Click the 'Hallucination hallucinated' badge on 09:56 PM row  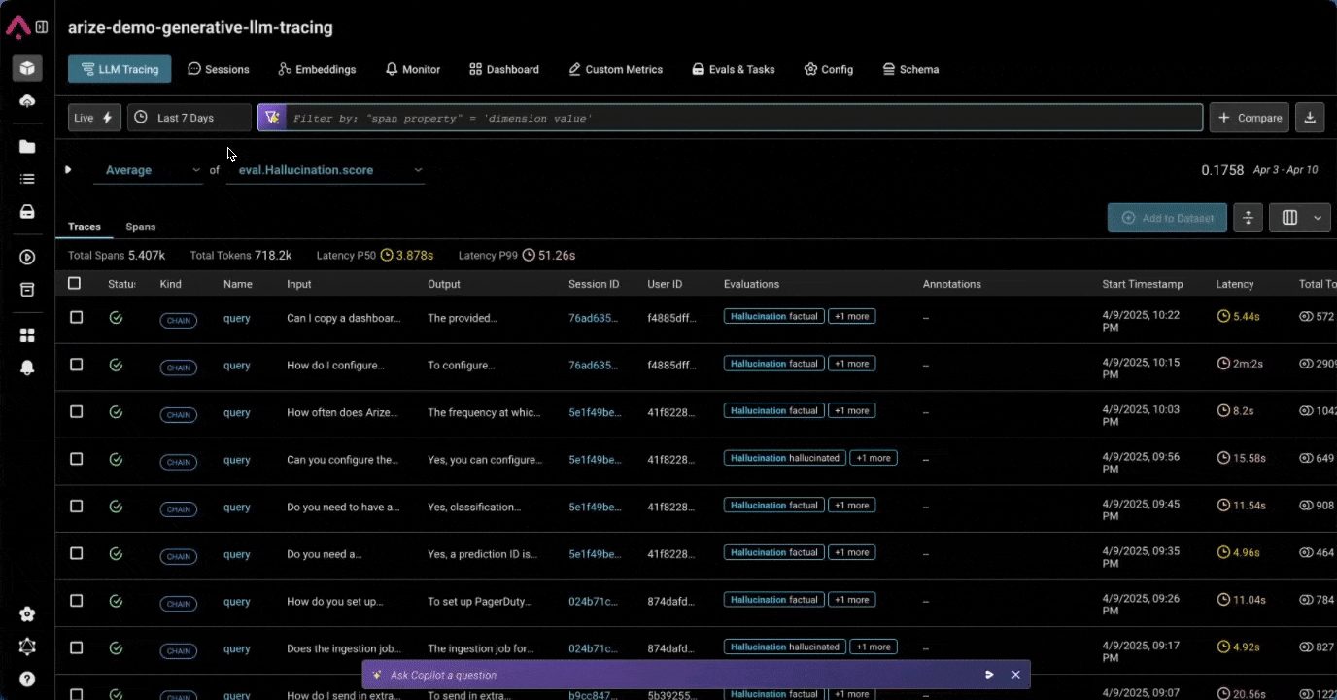(785, 458)
